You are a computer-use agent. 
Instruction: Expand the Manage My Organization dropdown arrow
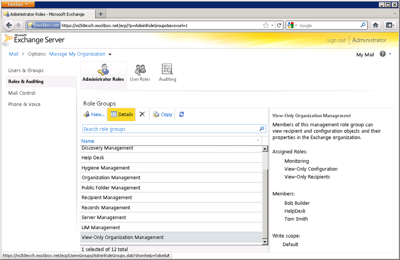(110, 54)
